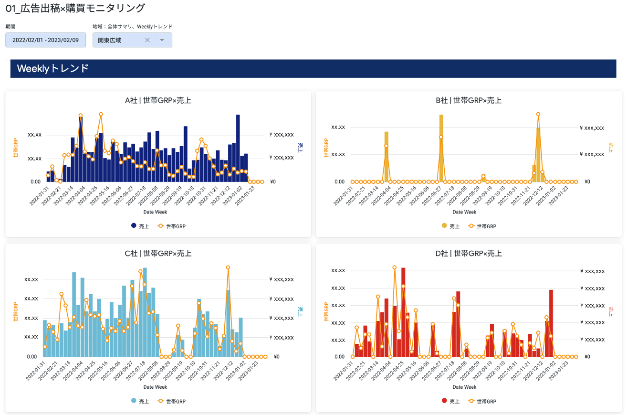Click the yellow 売上 legend dot in B社 chart
This screenshot has width=627, height=416.
[444, 226]
